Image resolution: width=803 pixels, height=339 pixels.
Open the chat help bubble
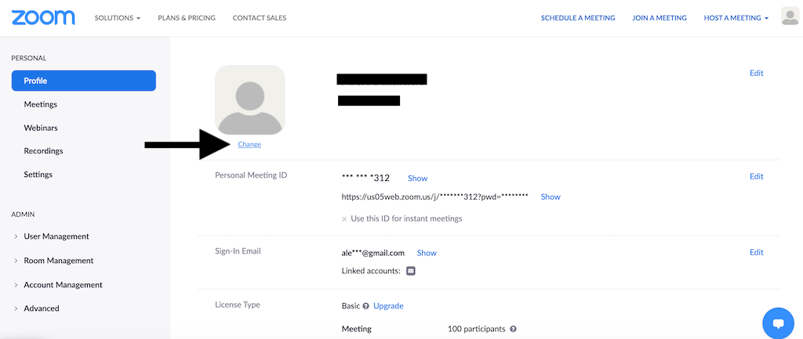pyautogui.click(x=779, y=323)
